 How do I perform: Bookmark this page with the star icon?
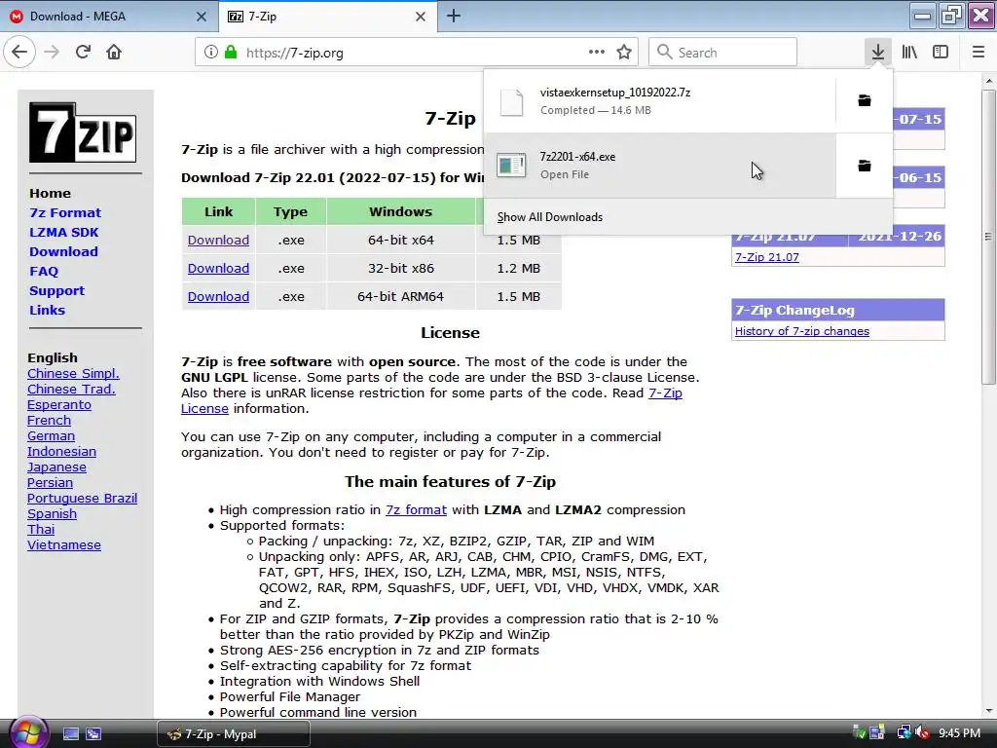point(624,53)
